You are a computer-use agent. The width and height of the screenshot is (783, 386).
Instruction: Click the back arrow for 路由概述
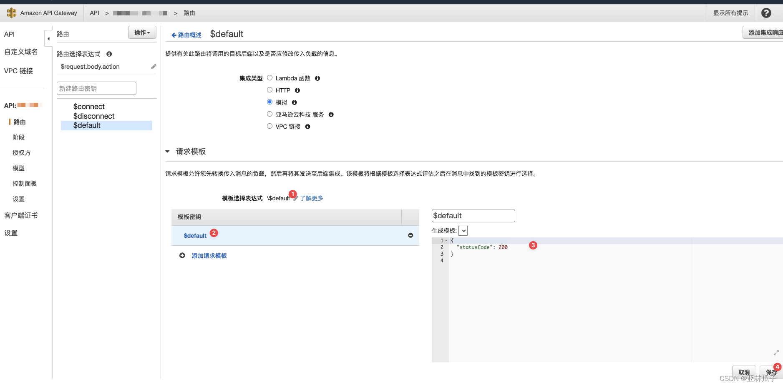click(x=174, y=35)
